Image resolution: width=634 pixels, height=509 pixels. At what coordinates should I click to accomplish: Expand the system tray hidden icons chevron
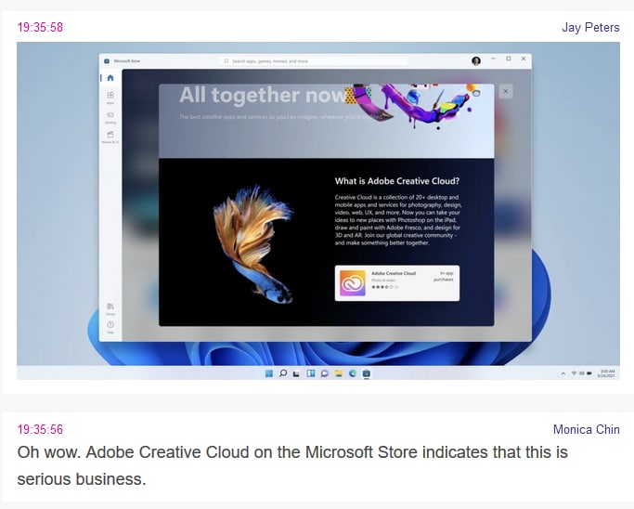pyautogui.click(x=563, y=373)
